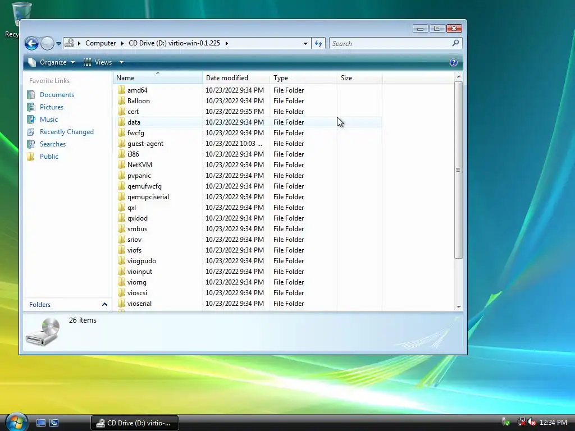Image resolution: width=575 pixels, height=431 pixels.
Task: Select the data folder icon
Action: pos(121,122)
